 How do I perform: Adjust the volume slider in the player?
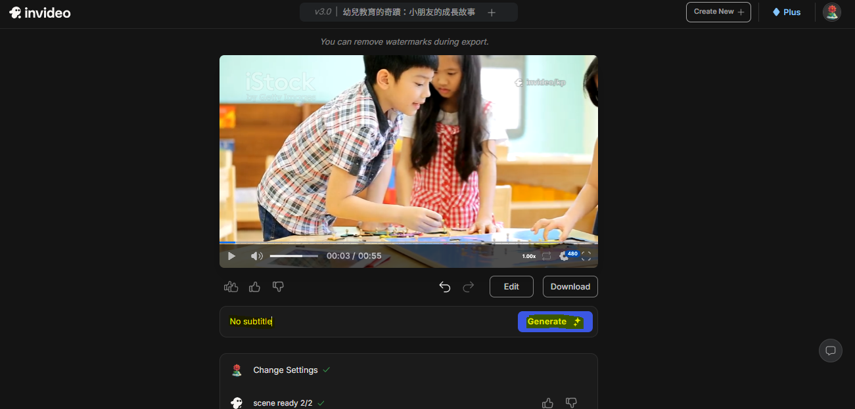[293, 256]
